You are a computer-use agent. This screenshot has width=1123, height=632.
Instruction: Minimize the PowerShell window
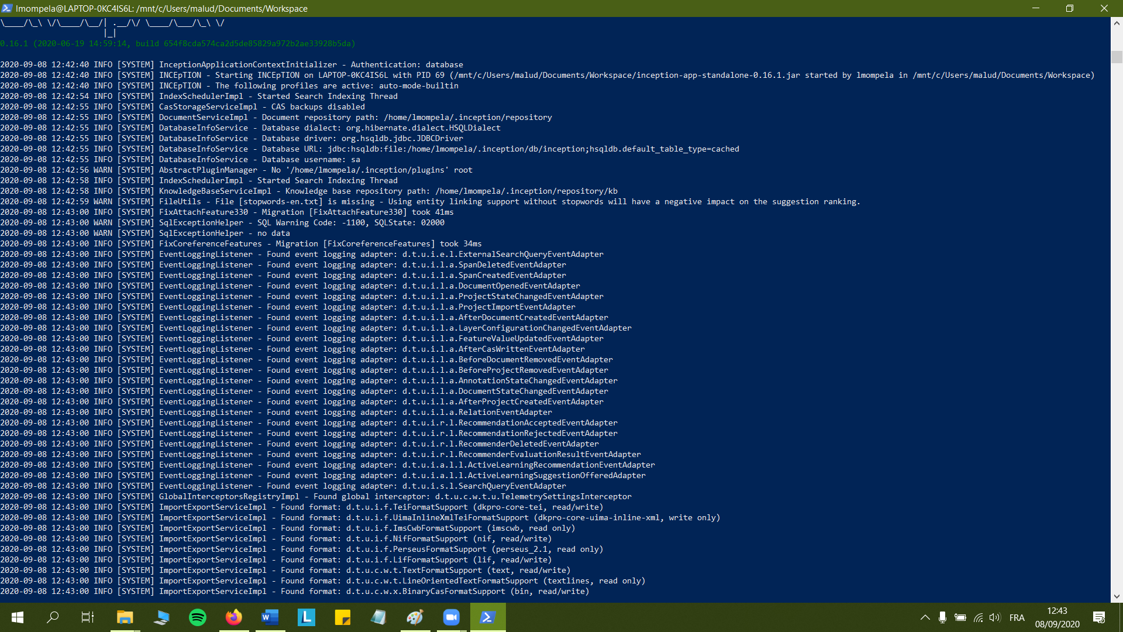(1036, 8)
